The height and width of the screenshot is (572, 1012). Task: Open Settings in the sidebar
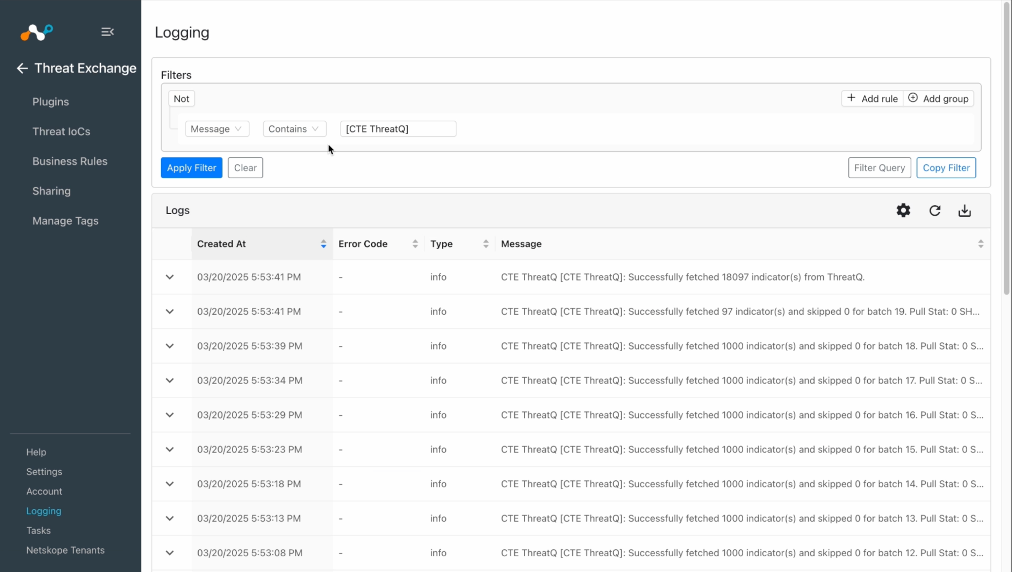point(44,472)
